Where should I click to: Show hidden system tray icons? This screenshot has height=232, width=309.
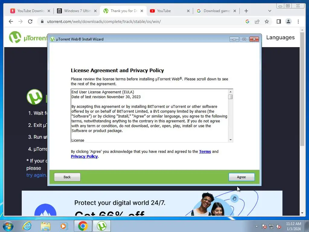pos(256,226)
